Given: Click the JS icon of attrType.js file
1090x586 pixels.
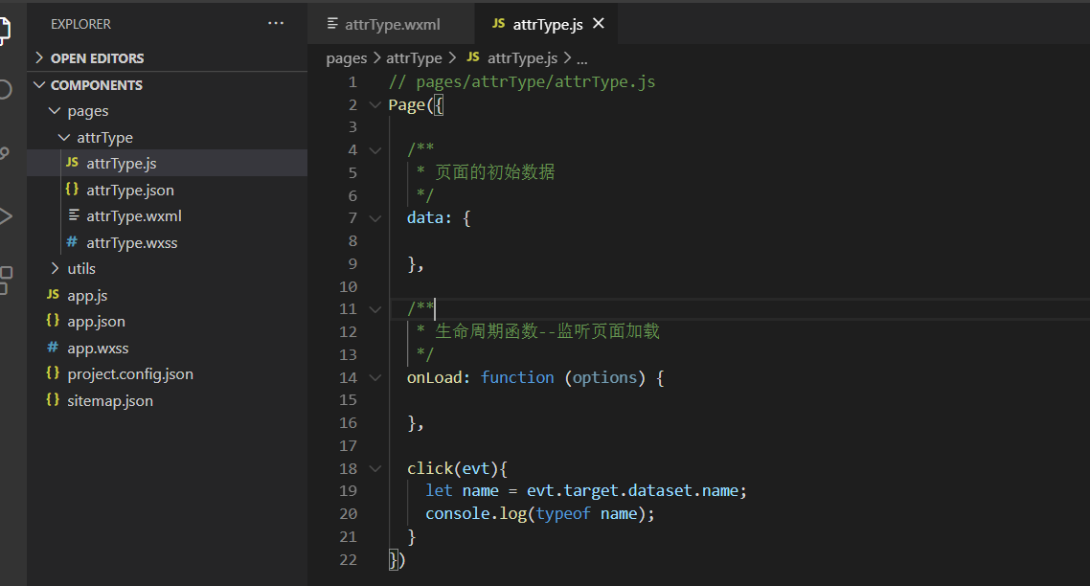Looking at the screenshot, I should point(72,163).
